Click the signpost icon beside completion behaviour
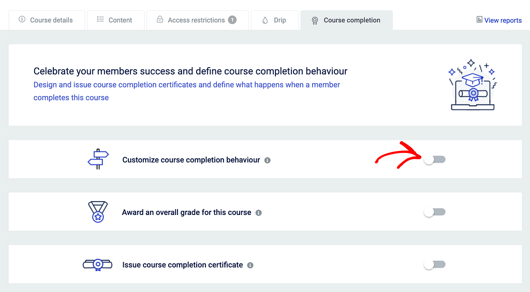The height and width of the screenshot is (292, 530). pyautogui.click(x=98, y=159)
